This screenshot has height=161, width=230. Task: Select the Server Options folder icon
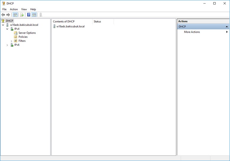16,33
